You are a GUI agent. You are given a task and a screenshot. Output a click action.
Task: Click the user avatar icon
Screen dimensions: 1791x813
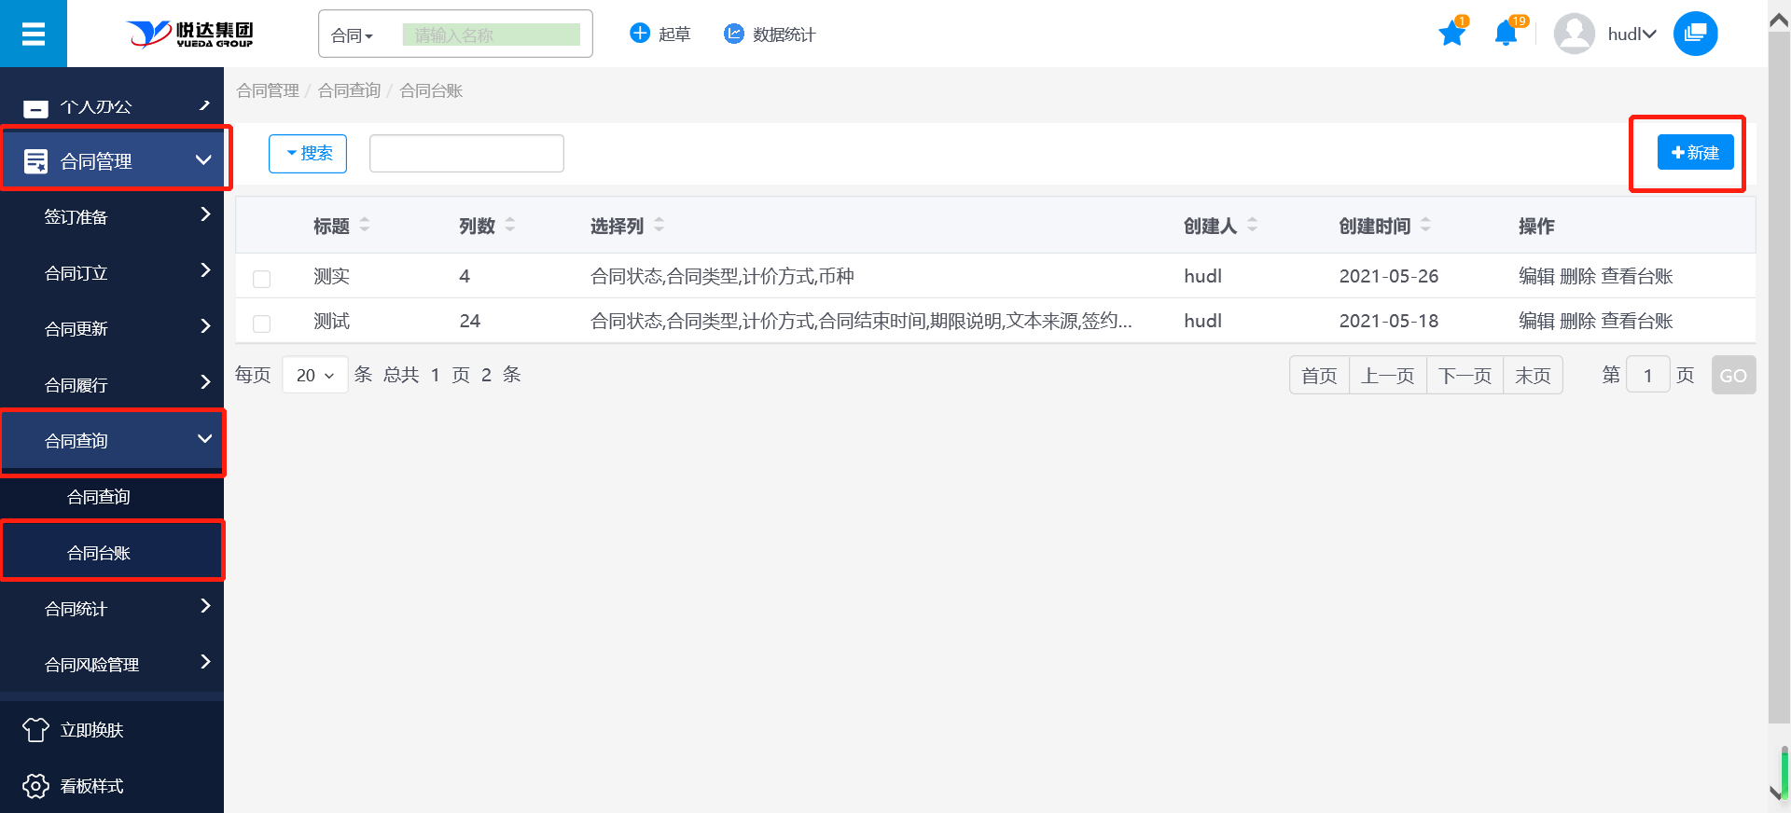point(1574,34)
